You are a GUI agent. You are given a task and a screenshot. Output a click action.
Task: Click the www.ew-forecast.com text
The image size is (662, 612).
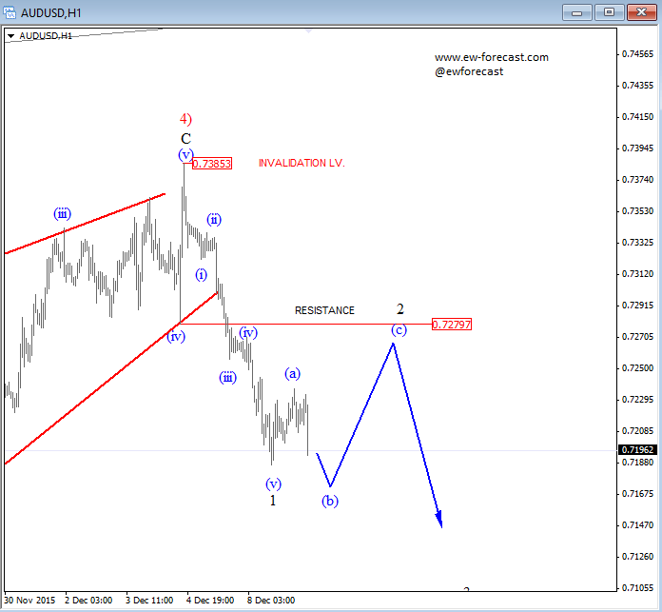[492, 57]
